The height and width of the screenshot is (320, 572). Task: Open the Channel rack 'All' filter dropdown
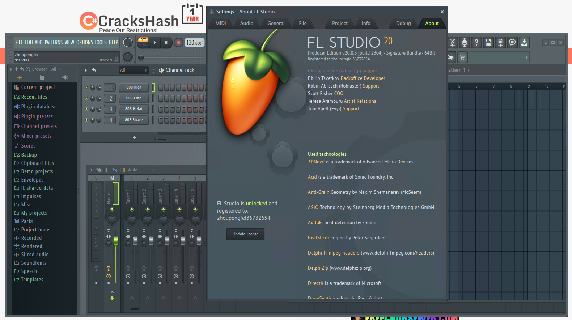tap(134, 70)
